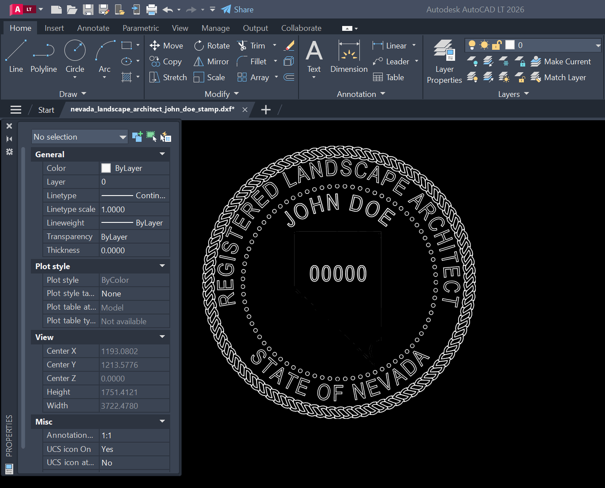Start the Trim tool
The height and width of the screenshot is (488, 605).
click(x=251, y=45)
